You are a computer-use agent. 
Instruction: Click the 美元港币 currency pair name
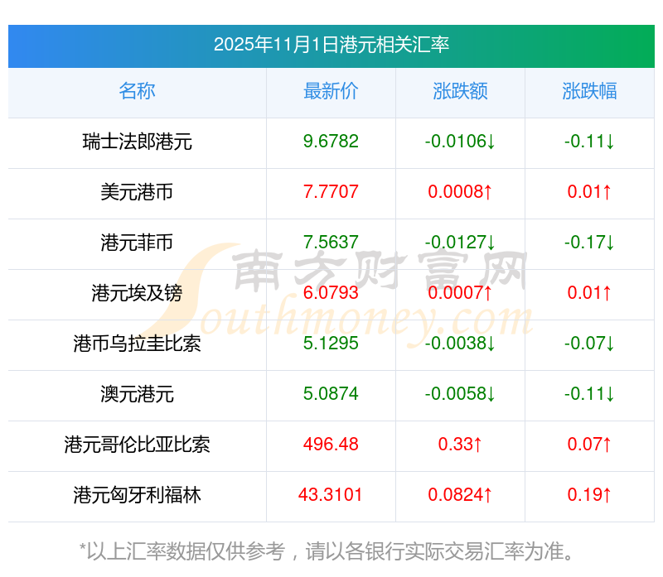137,192
